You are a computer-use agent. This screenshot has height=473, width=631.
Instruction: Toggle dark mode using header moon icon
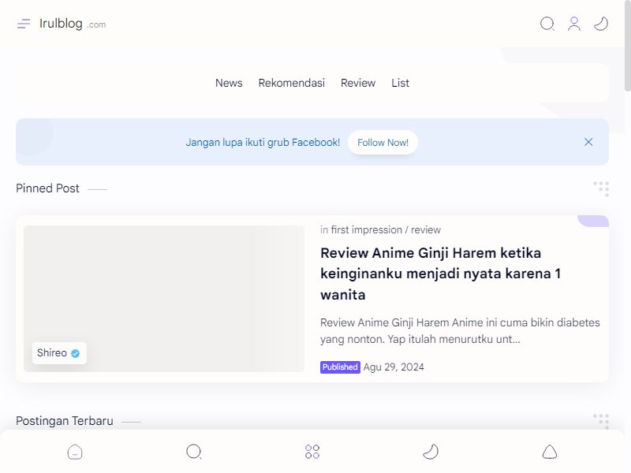(x=601, y=24)
